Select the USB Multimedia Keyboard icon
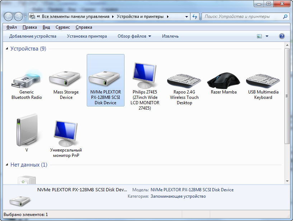The image size is (293, 221). 263,81
